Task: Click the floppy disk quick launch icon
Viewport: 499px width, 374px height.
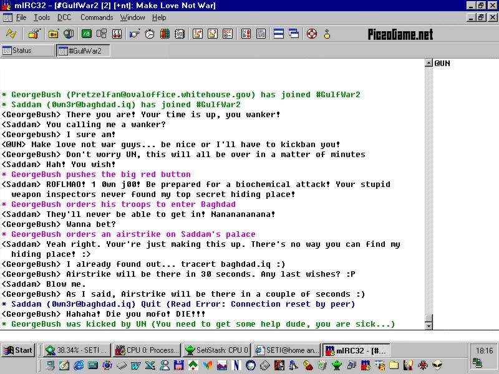Action: pyautogui.click(x=179, y=365)
